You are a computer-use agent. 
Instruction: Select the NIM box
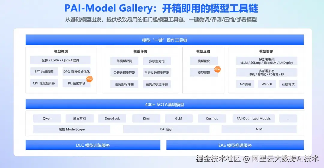(x=259, y=129)
